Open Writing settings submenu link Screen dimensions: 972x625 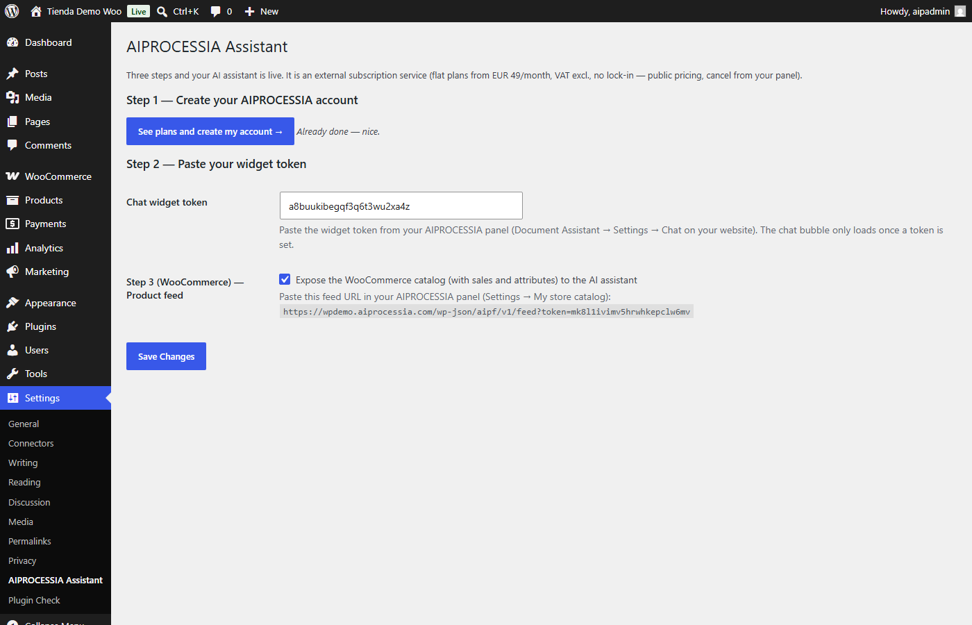click(x=23, y=462)
